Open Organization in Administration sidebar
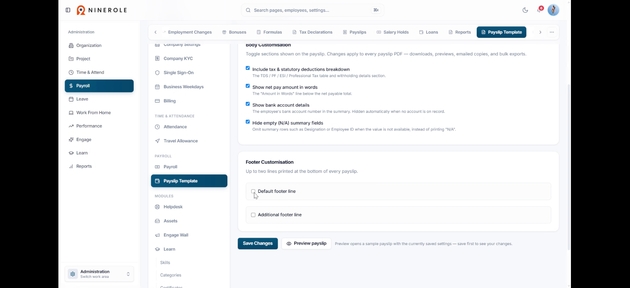Screen dimensions: 630x288 tap(99, 46)
